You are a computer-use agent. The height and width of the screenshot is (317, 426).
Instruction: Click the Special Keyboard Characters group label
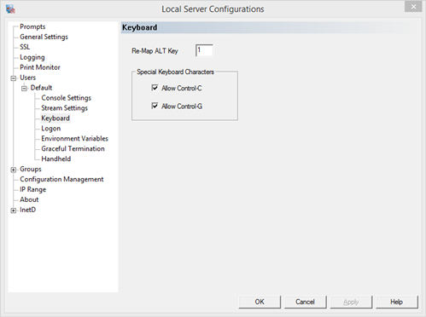(x=175, y=72)
